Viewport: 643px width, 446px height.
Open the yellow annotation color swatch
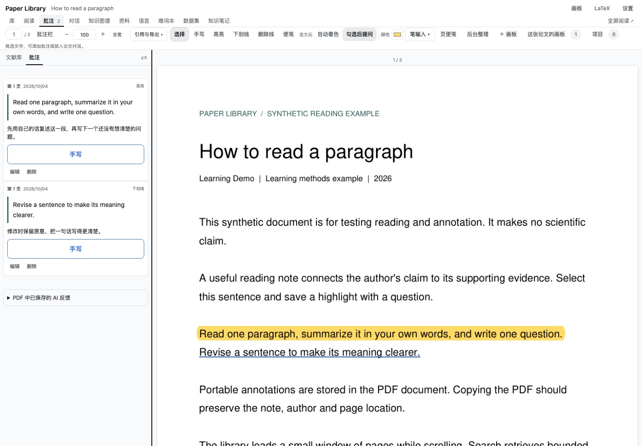[x=397, y=34]
